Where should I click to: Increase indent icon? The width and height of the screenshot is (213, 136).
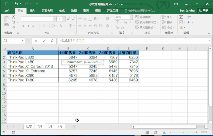(101, 26)
